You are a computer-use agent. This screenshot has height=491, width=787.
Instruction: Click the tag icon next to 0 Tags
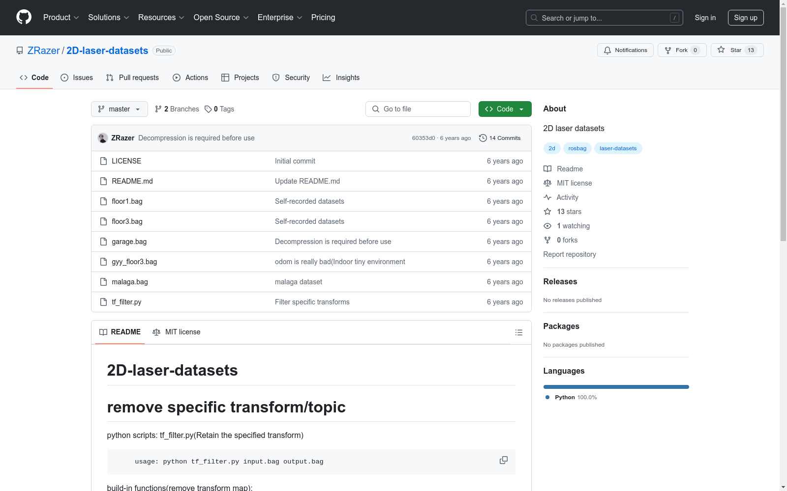tap(208, 109)
